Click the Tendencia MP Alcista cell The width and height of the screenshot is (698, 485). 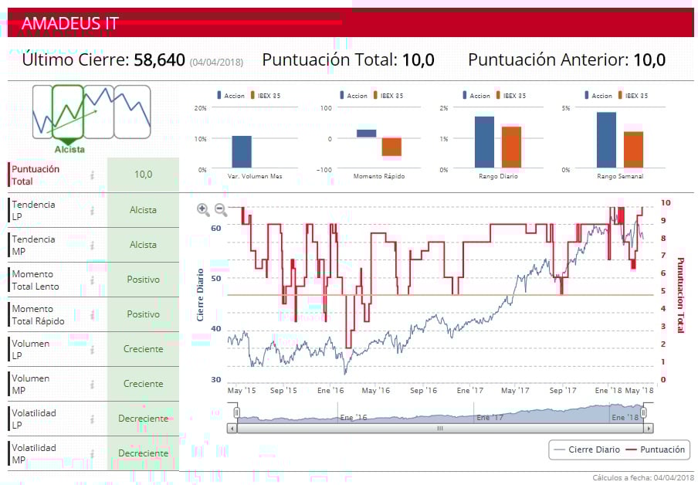coord(144,245)
